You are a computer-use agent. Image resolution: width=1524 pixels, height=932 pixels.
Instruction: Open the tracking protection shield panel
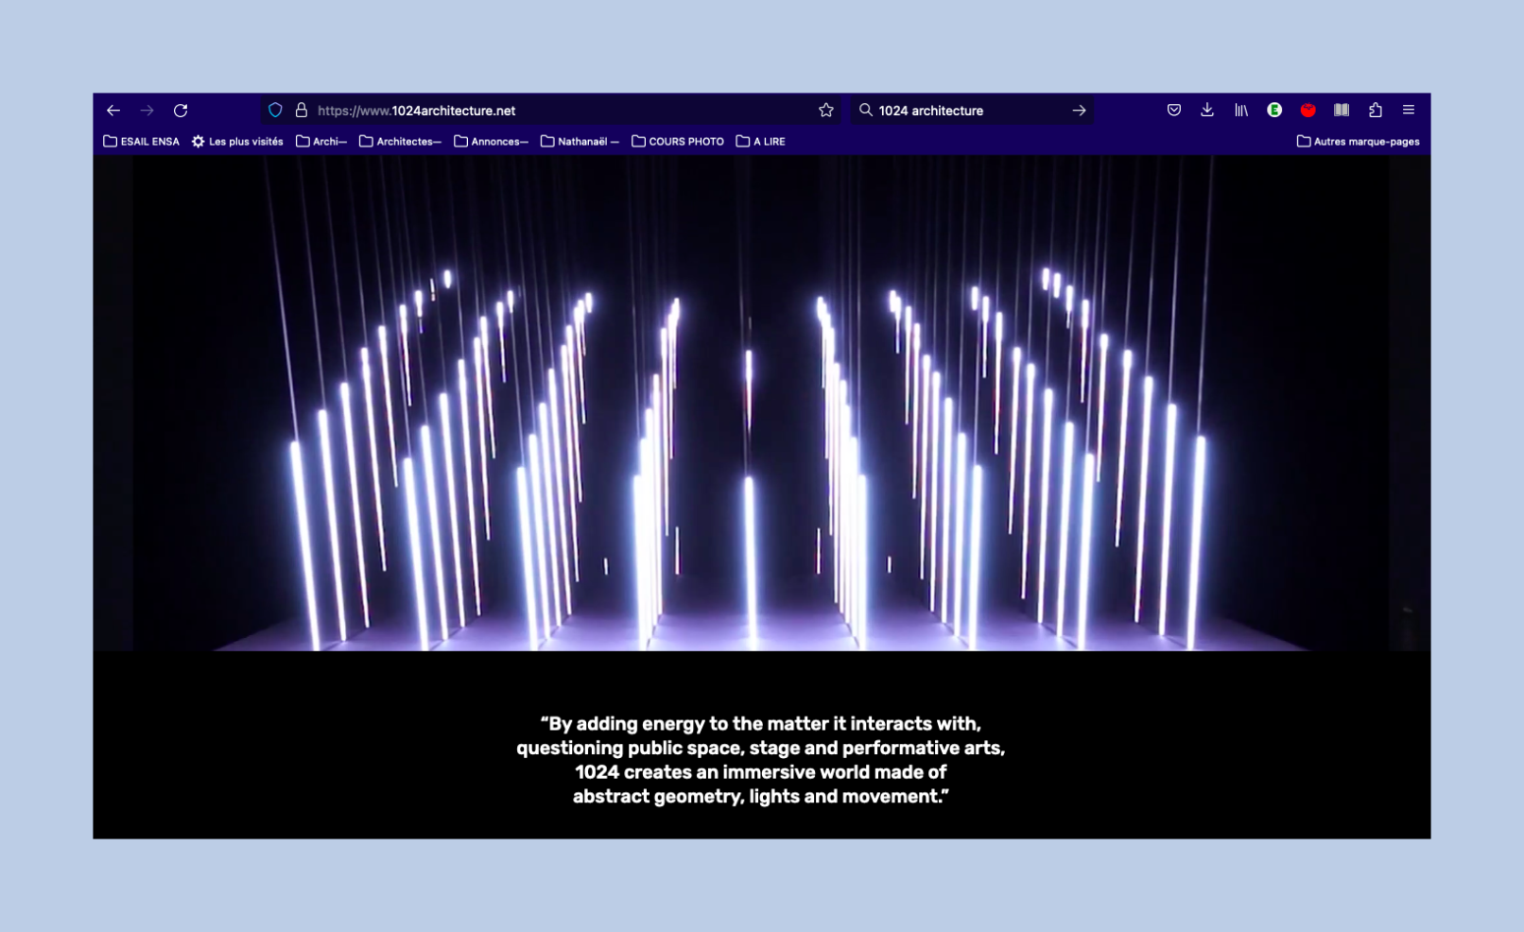pos(275,111)
